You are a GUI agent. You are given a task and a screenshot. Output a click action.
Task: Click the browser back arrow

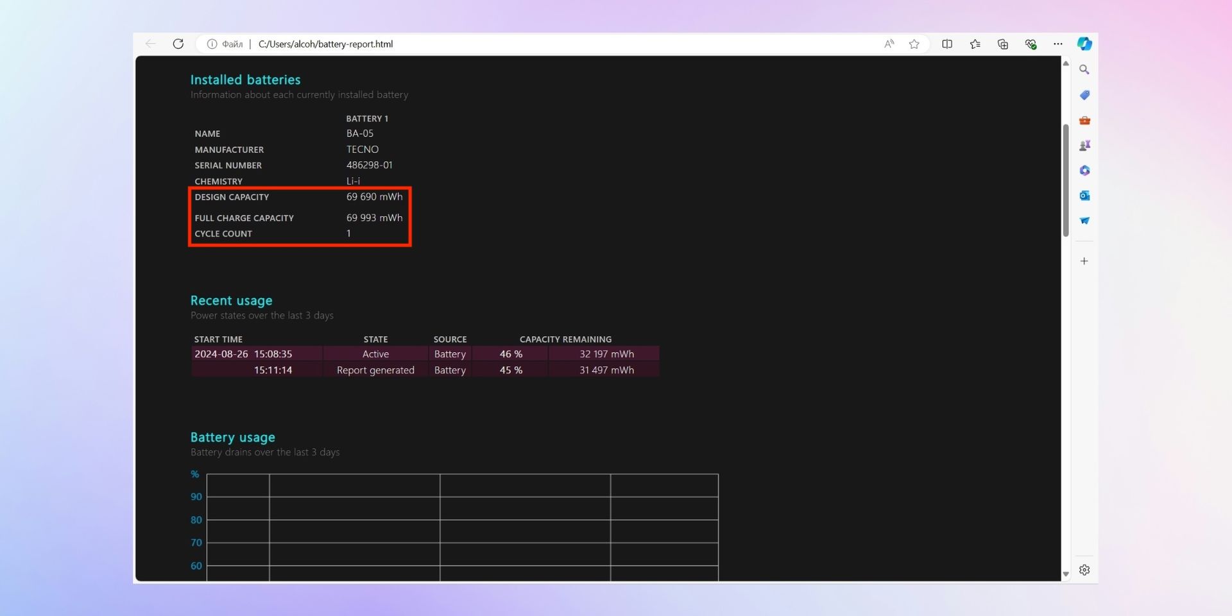click(x=151, y=44)
